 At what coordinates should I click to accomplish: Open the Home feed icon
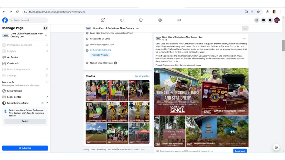point(103,20)
